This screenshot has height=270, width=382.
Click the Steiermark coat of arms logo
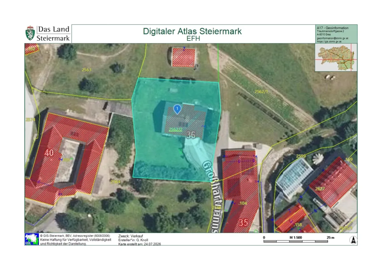[30, 34]
